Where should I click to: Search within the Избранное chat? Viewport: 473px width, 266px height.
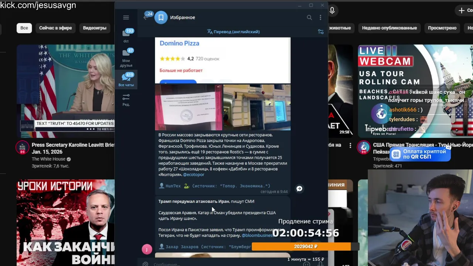tap(309, 17)
